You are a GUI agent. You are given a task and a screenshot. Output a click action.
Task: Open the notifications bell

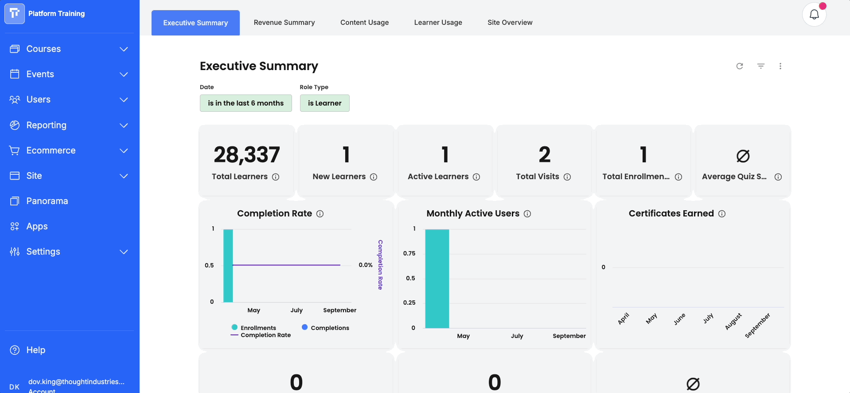pyautogui.click(x=814, y=15)
